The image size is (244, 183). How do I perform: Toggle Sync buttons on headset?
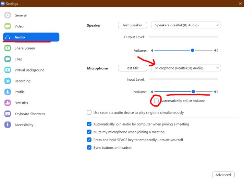(89, 148)
